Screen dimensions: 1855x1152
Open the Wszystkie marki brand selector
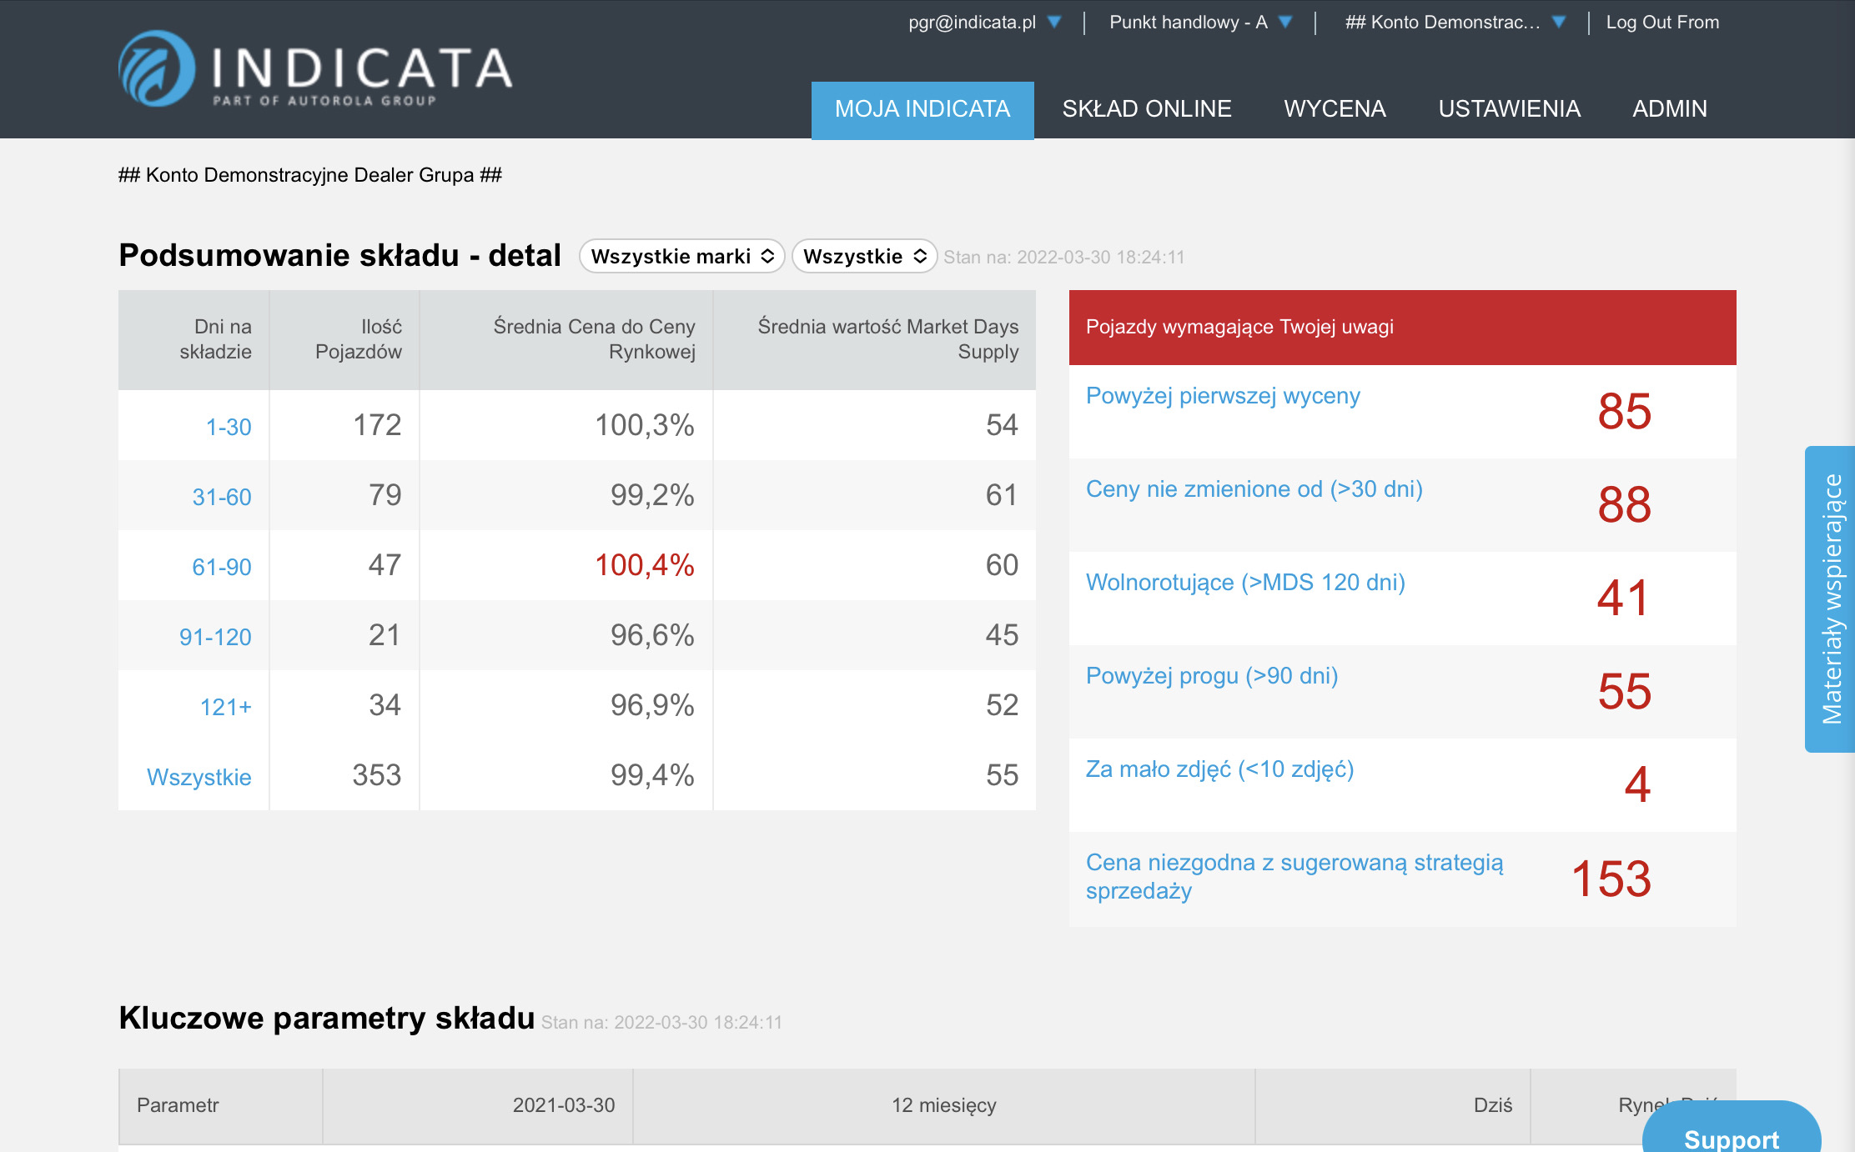[x=681, y=256]
